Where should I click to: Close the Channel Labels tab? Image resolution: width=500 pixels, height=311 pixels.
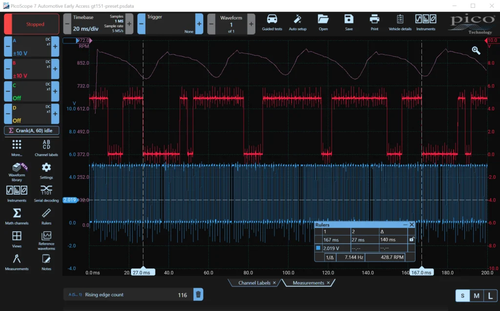pos(274,283)
